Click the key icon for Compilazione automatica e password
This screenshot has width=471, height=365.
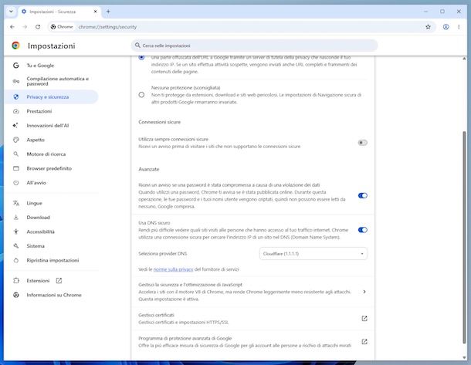coord(16,81)
